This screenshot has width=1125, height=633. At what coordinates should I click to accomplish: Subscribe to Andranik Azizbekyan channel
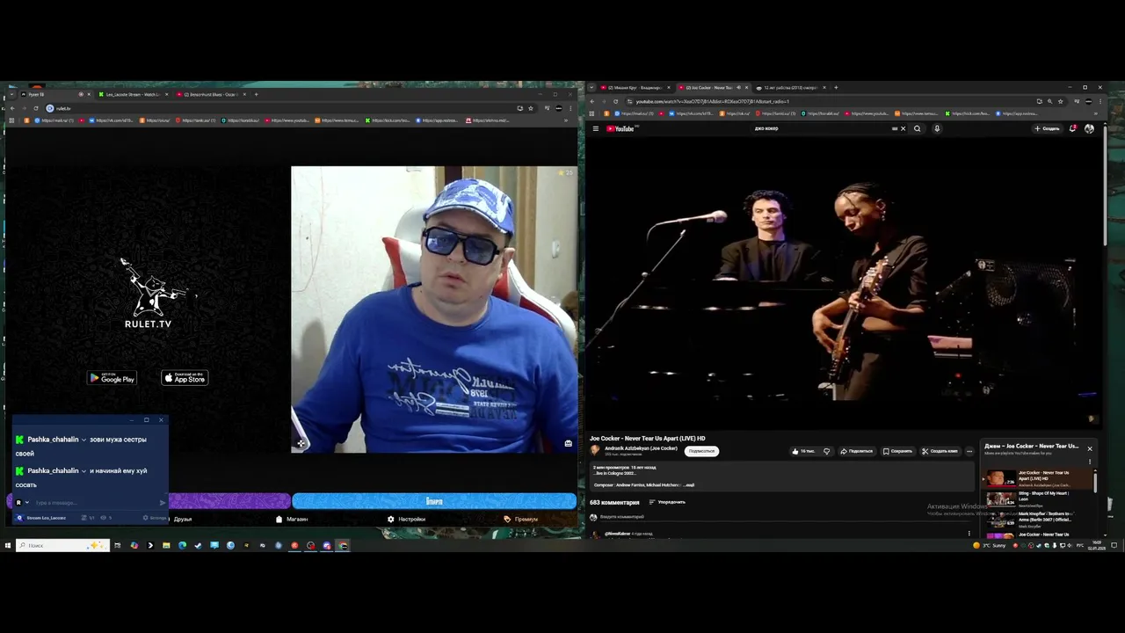702,451
